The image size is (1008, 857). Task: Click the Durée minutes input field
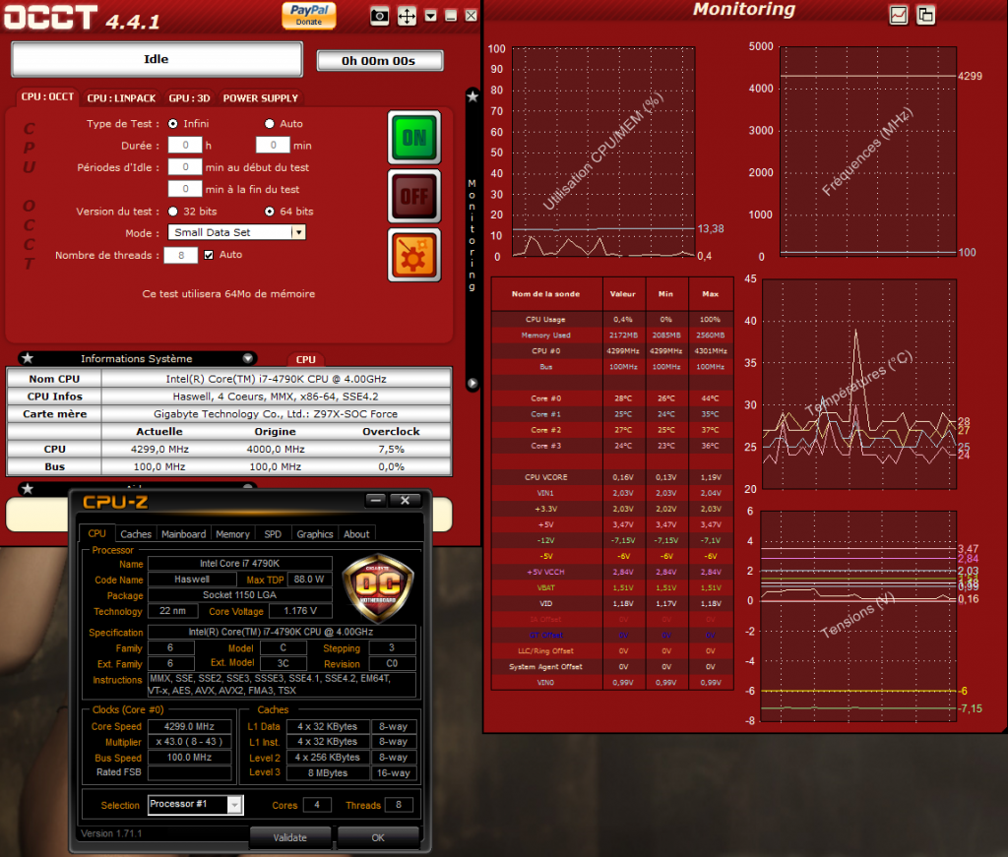(x=273, y=146)
